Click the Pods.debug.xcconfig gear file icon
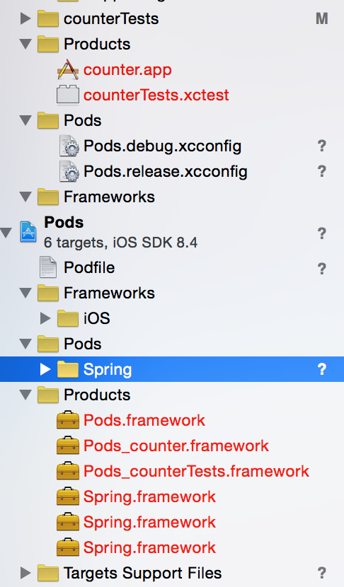The image size is (344, 587). 69,146
